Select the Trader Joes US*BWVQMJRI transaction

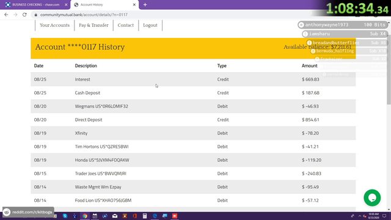pos(100,174)
